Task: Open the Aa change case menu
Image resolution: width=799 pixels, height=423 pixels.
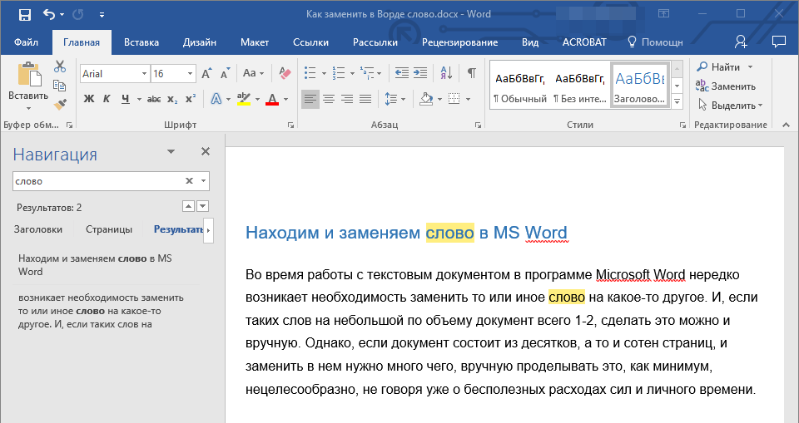Action: (x=253, y=73)
